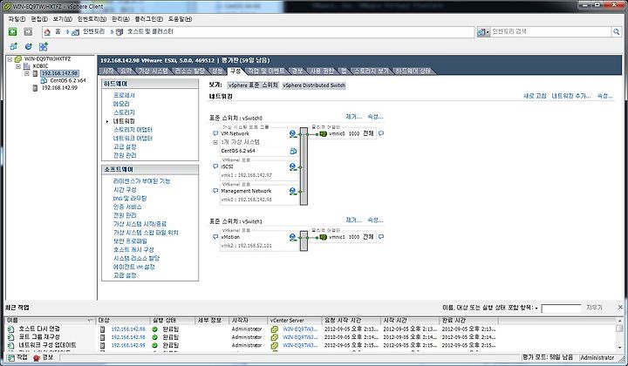Open the 작업 tasks icon in status bar
This screenshot has height=366, width=628.
pyautogui.click(x=11, y=357)
